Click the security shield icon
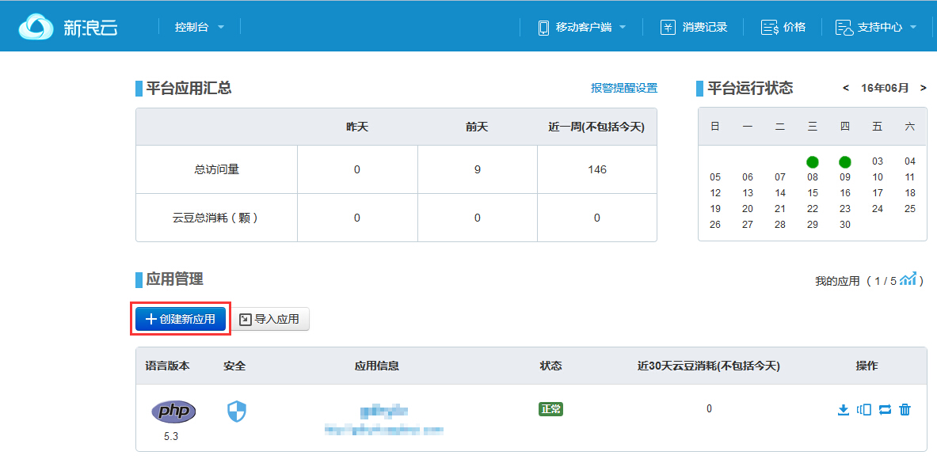The image size is (937, 459). 237,412
